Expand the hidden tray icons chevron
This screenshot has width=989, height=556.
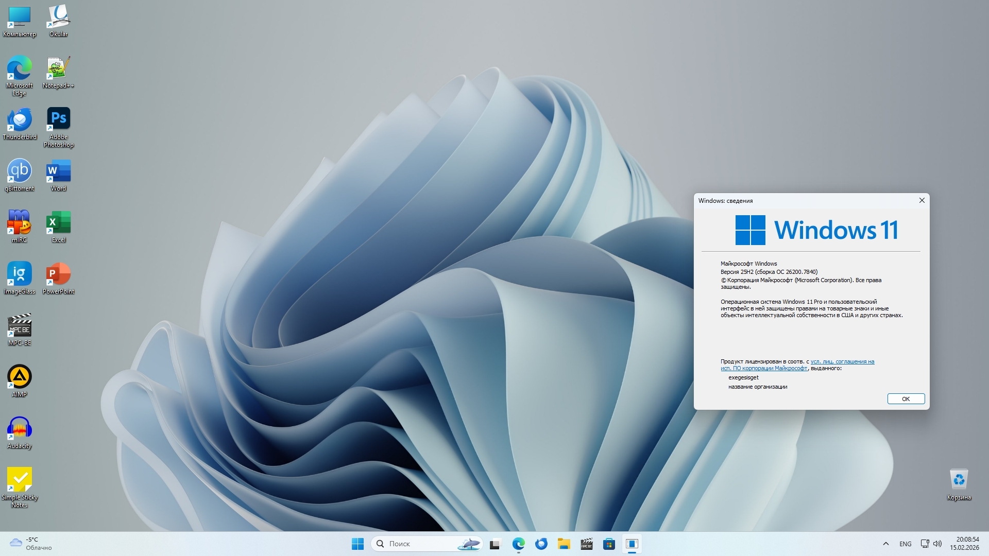click(885, 544)
